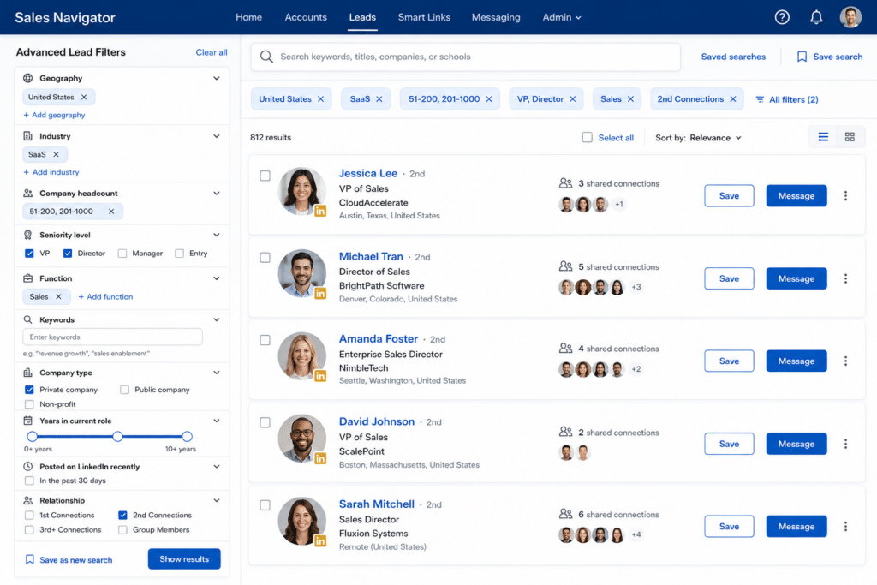Uncheck Private company checkbox
877x585 pixels.
[x=29, y=390]
